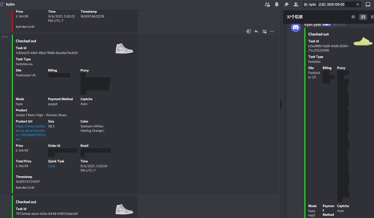Click the Timestamp value 1630974623239

tap(92, 16)
